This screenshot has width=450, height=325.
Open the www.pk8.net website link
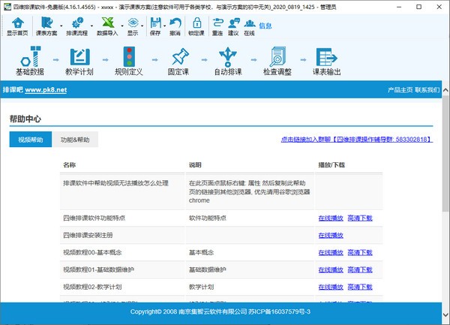(x=46, y=89)
